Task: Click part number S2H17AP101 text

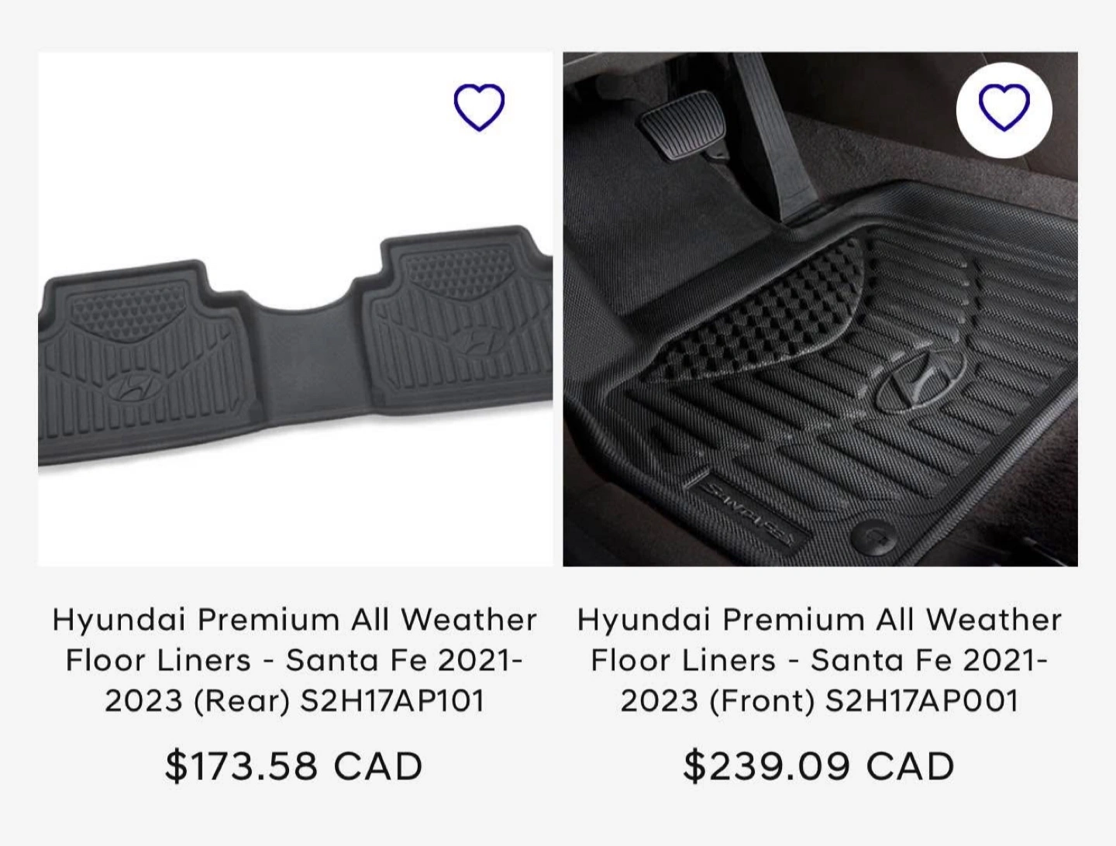Action: (392, 700)
